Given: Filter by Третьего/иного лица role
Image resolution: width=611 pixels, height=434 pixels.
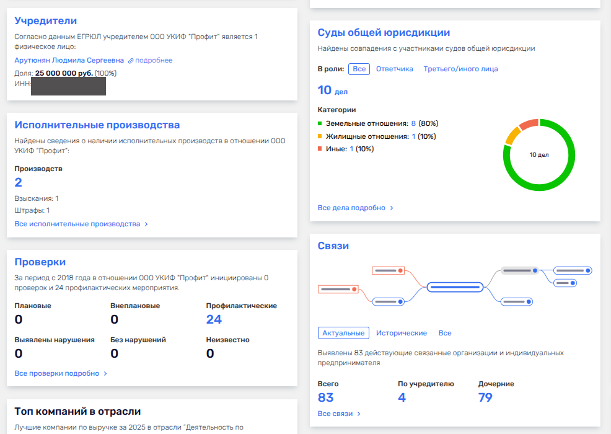Looking at the screenshot, I should (460, 69).
